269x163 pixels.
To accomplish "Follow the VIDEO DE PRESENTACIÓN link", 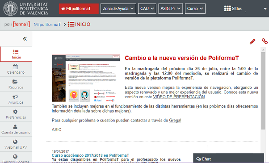I will pyautogui.click(x=179, y=97).
